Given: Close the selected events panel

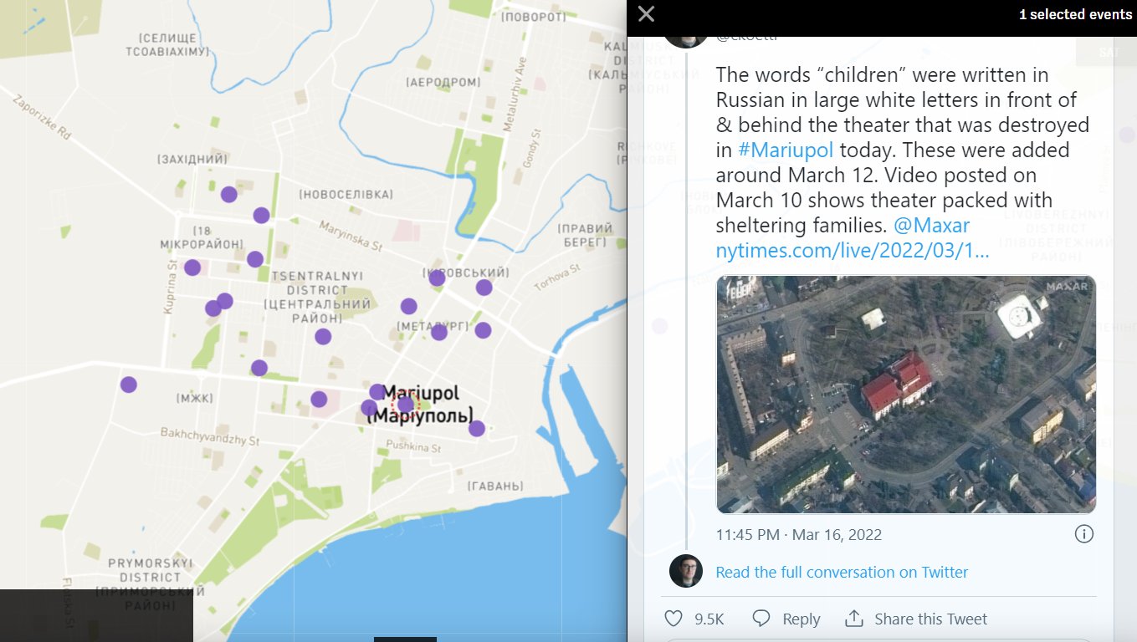Looking at the screenshot, I should (x=646, y=14).
